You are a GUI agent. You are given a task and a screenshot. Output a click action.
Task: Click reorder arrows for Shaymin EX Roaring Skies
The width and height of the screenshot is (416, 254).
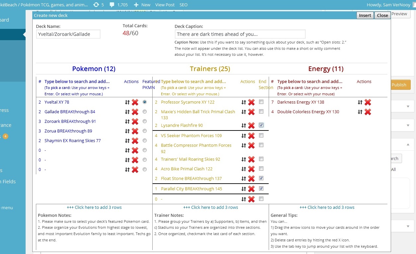tap(127, 141)
